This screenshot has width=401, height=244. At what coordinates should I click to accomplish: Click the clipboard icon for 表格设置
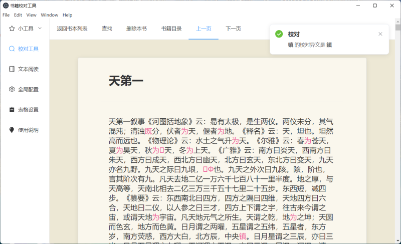point(12,110)
